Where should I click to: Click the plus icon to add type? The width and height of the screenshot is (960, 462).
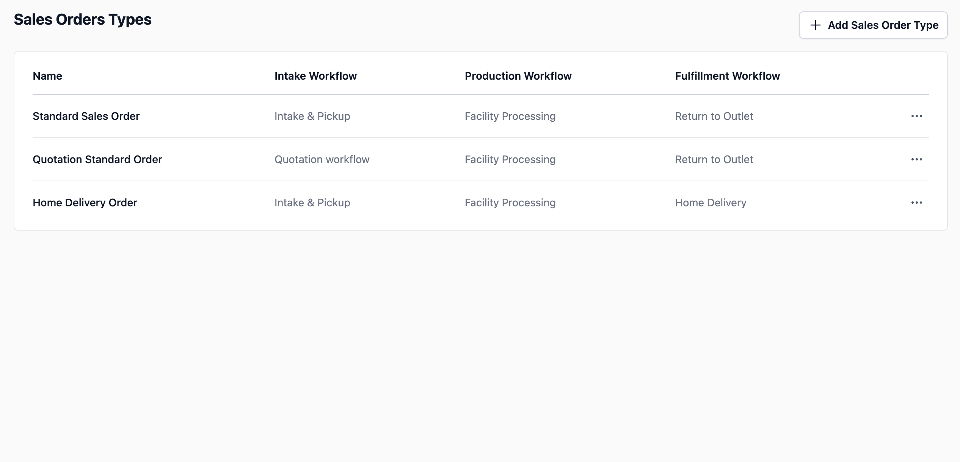tap(815, 25)
